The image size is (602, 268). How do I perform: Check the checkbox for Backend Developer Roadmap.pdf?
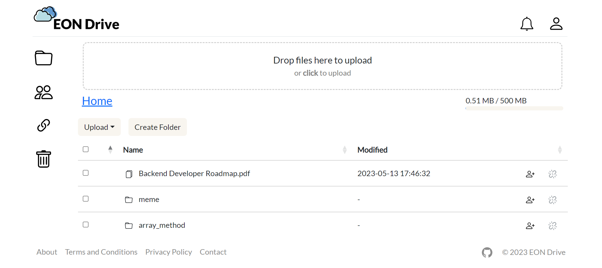point(85,173)
